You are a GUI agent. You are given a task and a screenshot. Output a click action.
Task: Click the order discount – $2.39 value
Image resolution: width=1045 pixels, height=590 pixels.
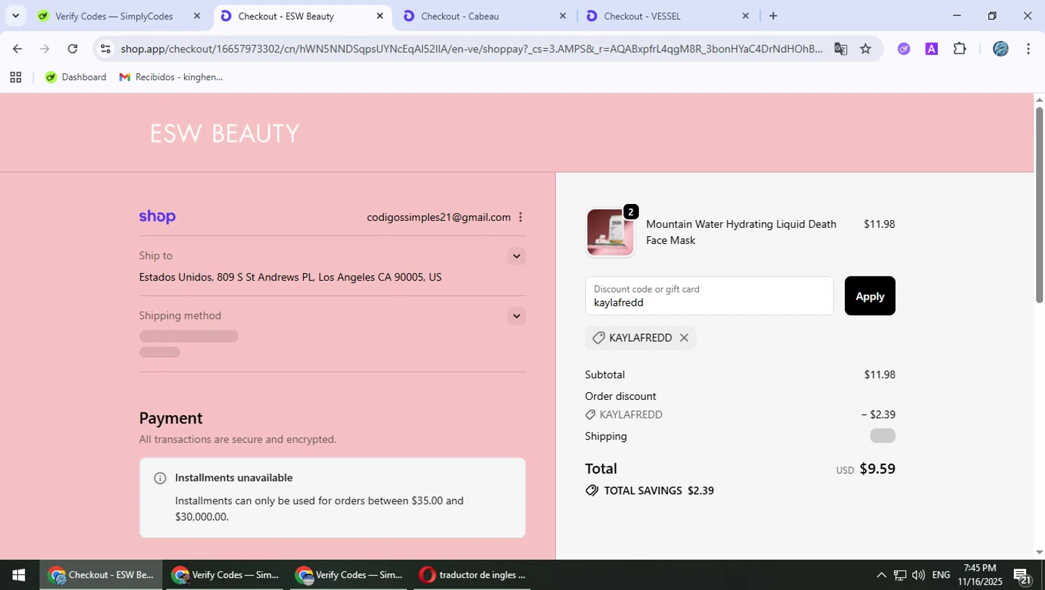click(x=878, y=414)
